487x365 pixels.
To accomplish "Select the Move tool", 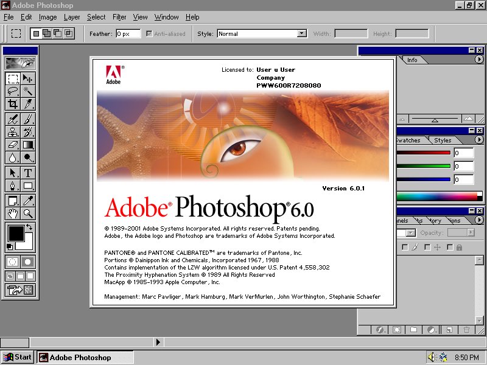I will [28, 79].
